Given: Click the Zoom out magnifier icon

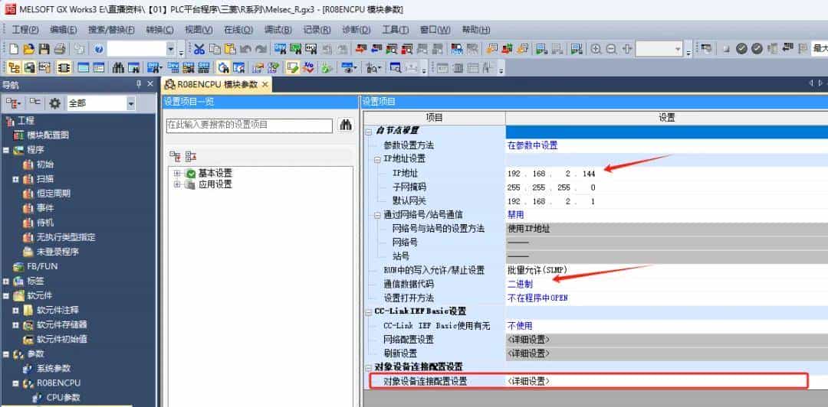Looking at the screenshot, I should coord(612,49).
